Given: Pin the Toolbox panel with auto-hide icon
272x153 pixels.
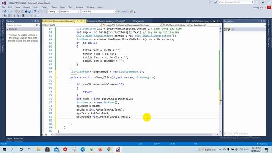Looking at the screenshot, I should tap(35, 21).
